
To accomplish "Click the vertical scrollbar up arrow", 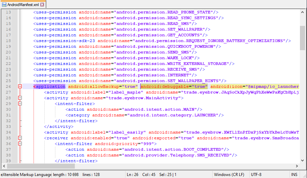I will (x=302, y=12).
